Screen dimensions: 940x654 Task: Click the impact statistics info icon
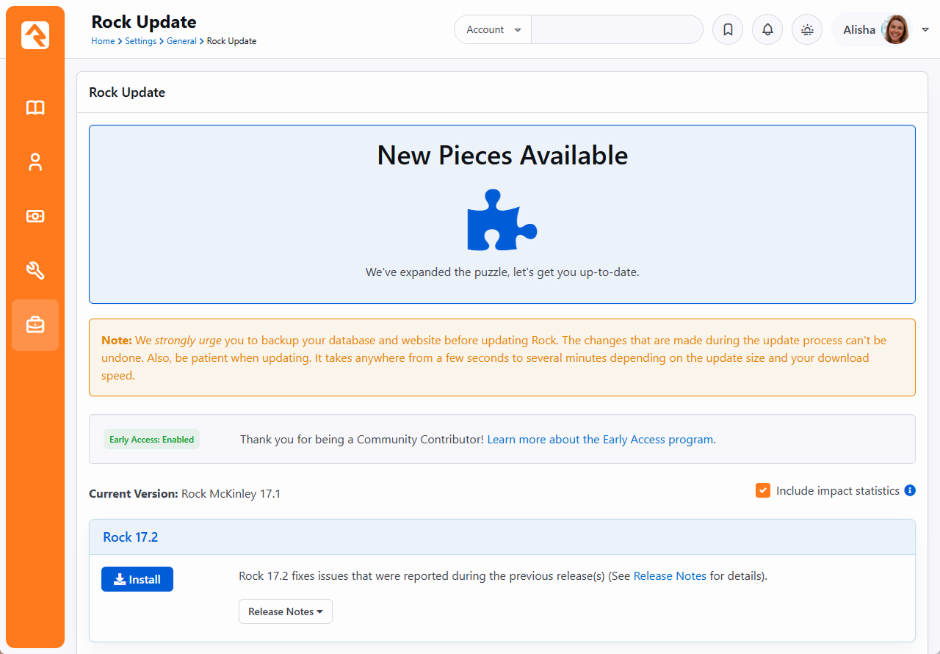click(x=910, y=490)
